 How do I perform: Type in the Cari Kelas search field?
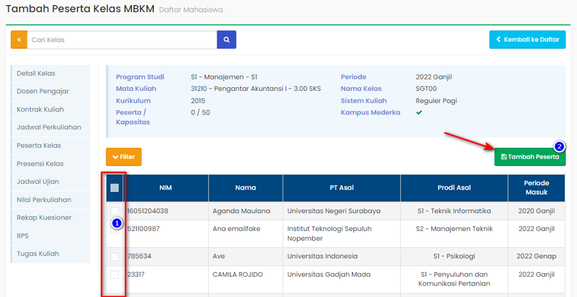pyautogui.click(x=122, y=40)
